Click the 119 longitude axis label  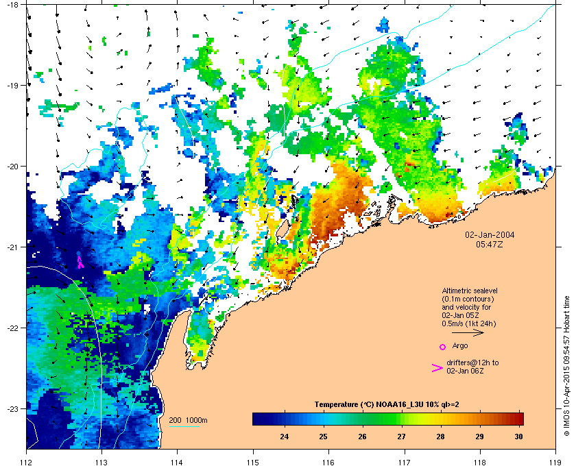[555, 462]
